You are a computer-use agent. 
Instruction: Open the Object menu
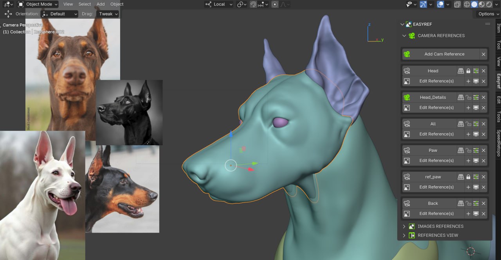[117, 4]
